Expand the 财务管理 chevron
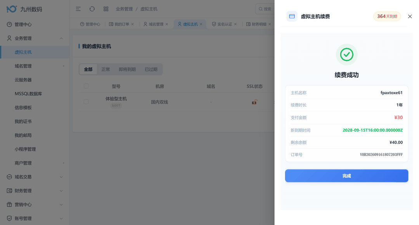Viewport: 419px width, 225px height. 61,191
